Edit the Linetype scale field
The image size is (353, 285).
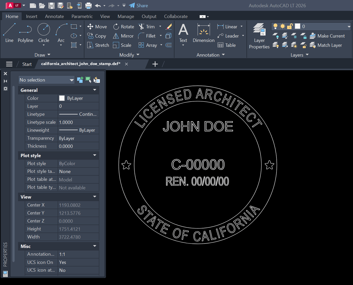tap(78, 122)
